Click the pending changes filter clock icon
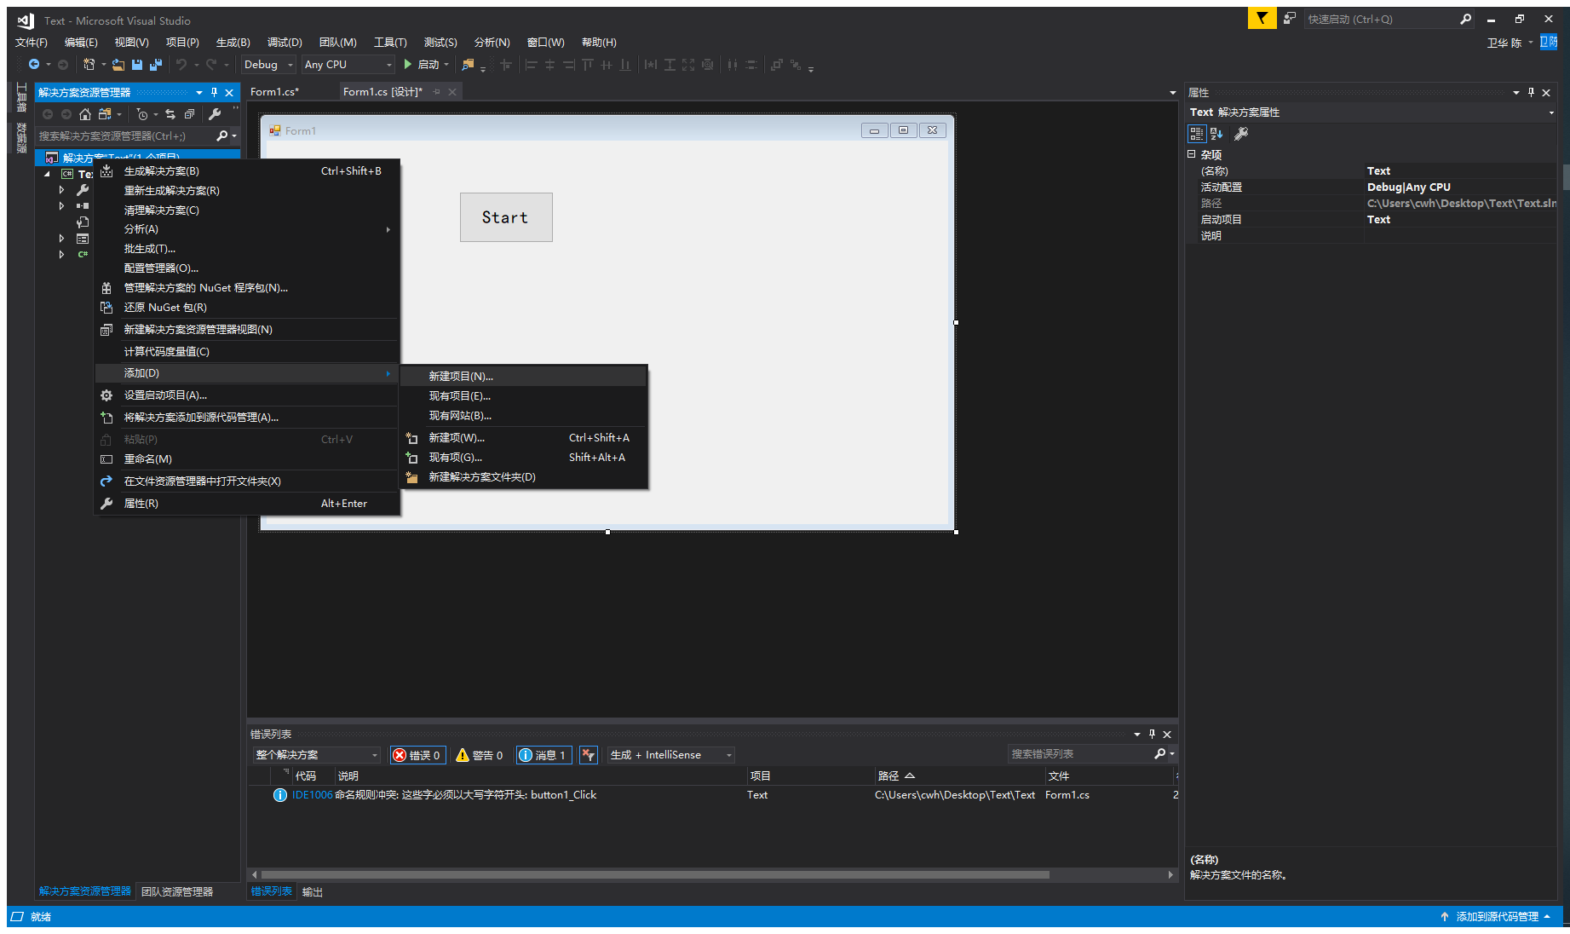Image resolution: width=1570 pixels, height=934 pixels. click(x=142, y=114)
